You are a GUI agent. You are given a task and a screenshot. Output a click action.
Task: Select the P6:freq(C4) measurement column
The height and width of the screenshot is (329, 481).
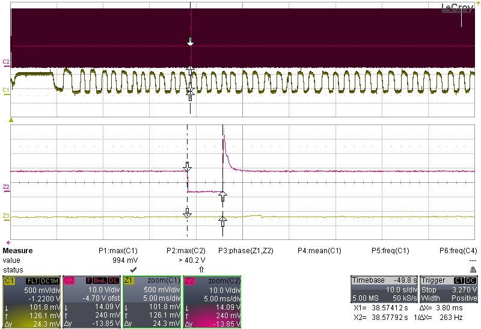[458, 251]
